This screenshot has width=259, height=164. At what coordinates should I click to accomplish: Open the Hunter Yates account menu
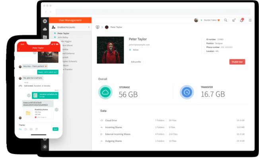[209, 20]
